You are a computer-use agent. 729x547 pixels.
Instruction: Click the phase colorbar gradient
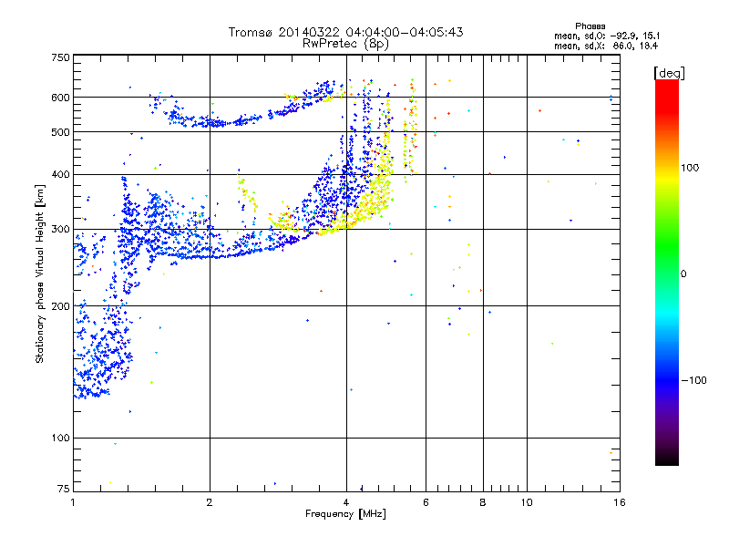point(667,273)
